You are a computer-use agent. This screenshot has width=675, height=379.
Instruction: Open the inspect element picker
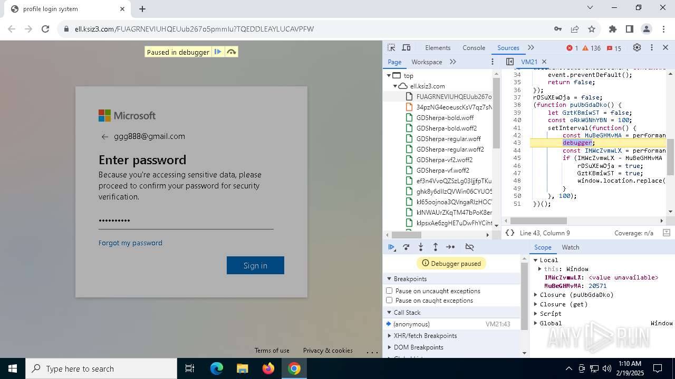[391, 48]
